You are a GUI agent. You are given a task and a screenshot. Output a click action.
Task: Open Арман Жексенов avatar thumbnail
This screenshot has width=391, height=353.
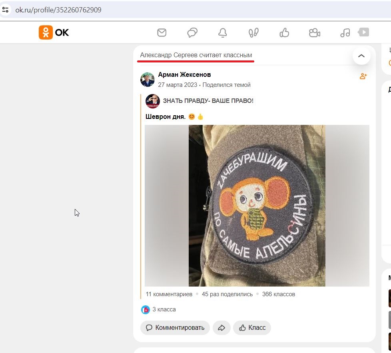coord(148,80)
